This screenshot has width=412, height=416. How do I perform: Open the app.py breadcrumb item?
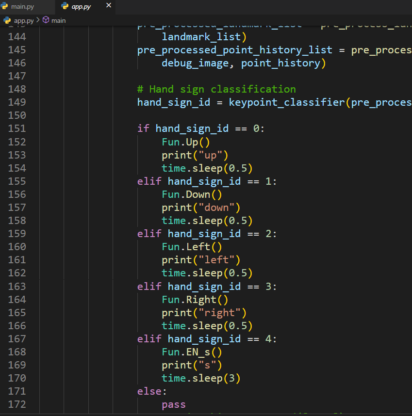click(24, 21)
